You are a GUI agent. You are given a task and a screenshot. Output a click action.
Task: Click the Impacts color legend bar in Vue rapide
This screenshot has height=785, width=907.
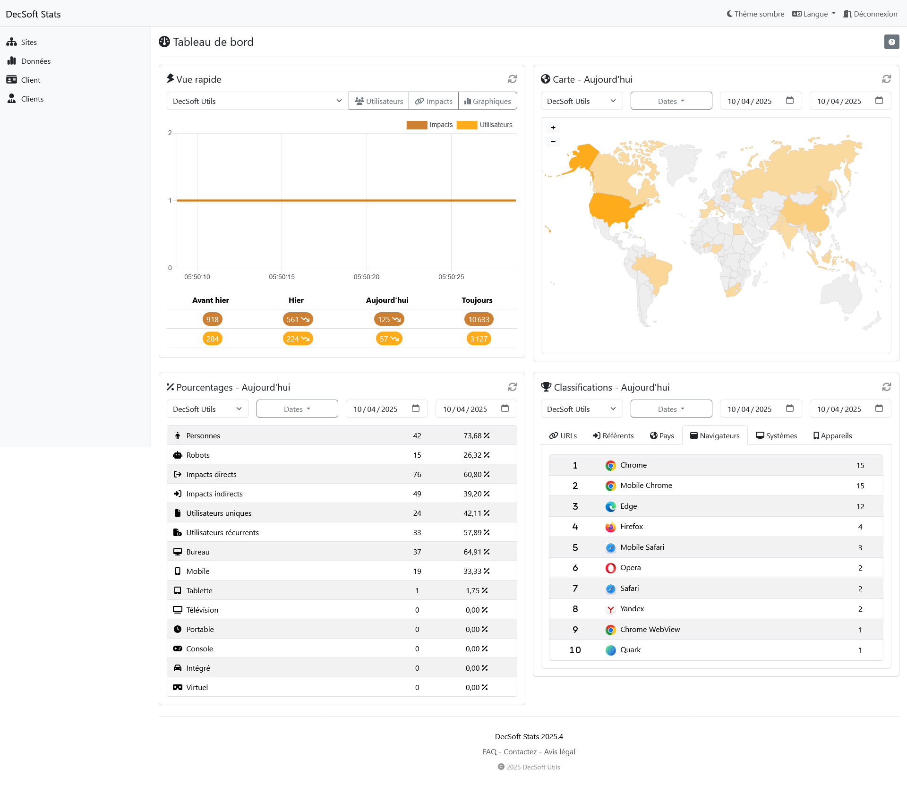(x=416, y=125)
